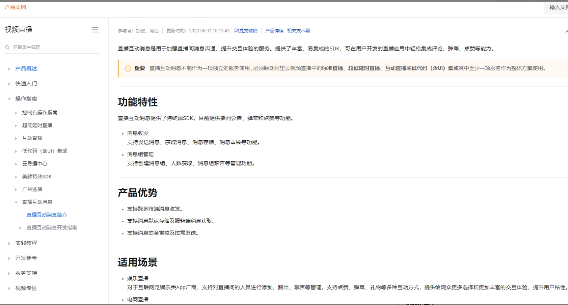Expand the 快速入门 arrow

click(9, 84)
